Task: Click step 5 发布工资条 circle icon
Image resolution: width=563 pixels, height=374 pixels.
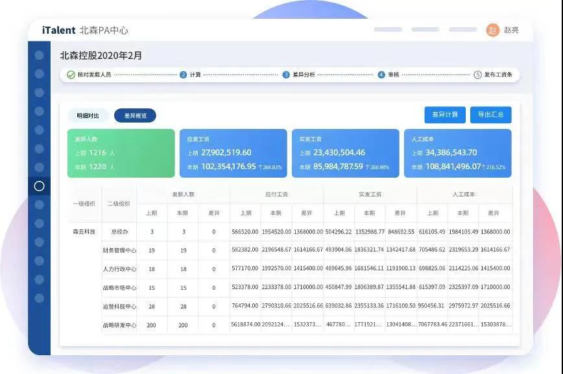Action: pos(477,75)
